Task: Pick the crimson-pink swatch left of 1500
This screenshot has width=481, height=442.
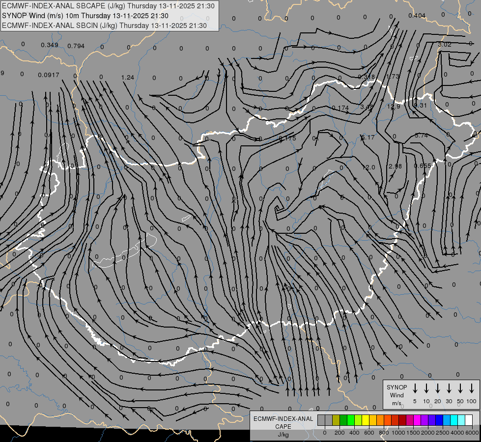Action: tap(410, 420)
